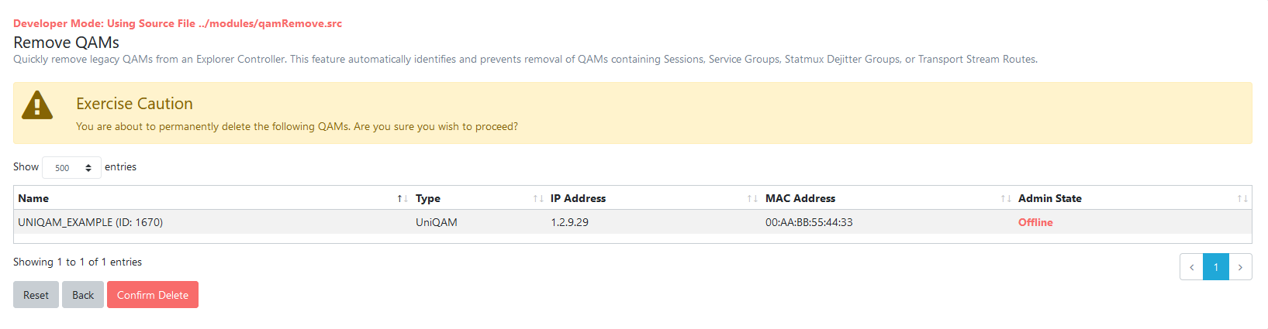Sort by Admin State sort arrows
1268x329 pixels.
(x=1242, y=199)
